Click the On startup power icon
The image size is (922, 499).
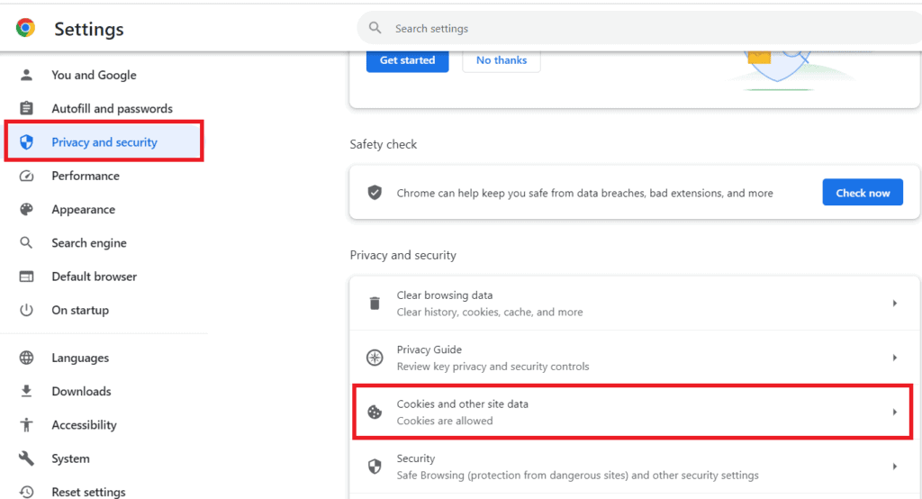(26, 311)
